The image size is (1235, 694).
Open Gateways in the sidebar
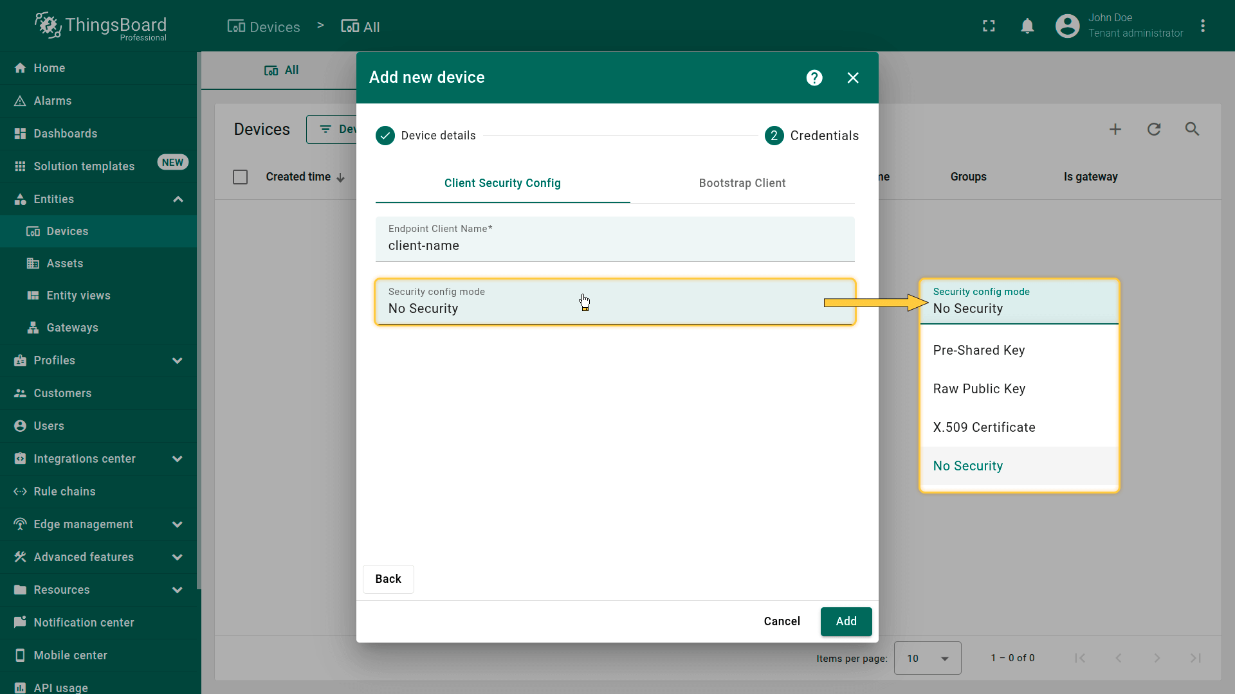tap(72, 328)
